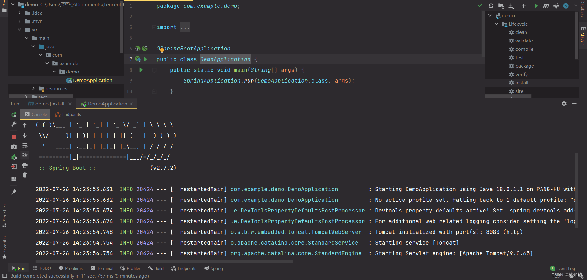This screenshot has width=587, height=280.
Task: Toggle Skip Tests mode in Maven panel
Action: pos(556,6)
